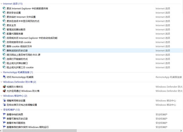Screen dimensions: 183x132
Task: Click Windows Defender cell in the 检查防火墙状态 row
Action: 169,87
